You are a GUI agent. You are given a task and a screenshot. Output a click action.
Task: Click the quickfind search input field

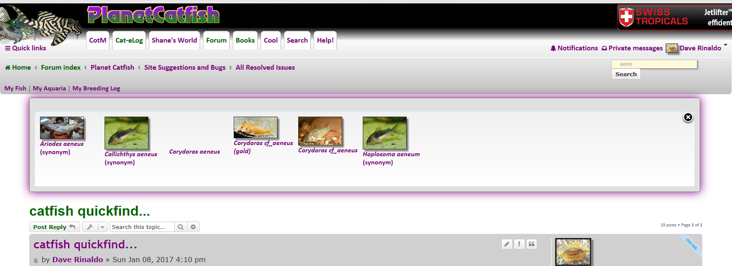pyautogui.click(x=654, y=64)
